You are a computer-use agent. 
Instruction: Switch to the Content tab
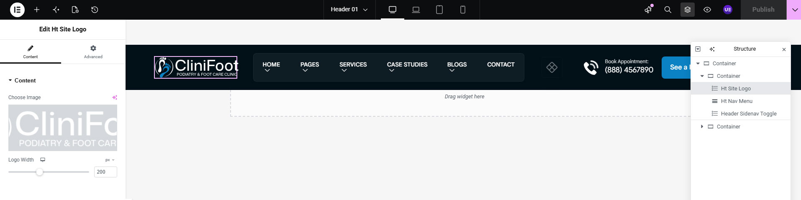point(31,52)
